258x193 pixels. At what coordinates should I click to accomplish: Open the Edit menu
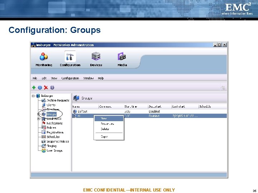(x=44, y=78)
